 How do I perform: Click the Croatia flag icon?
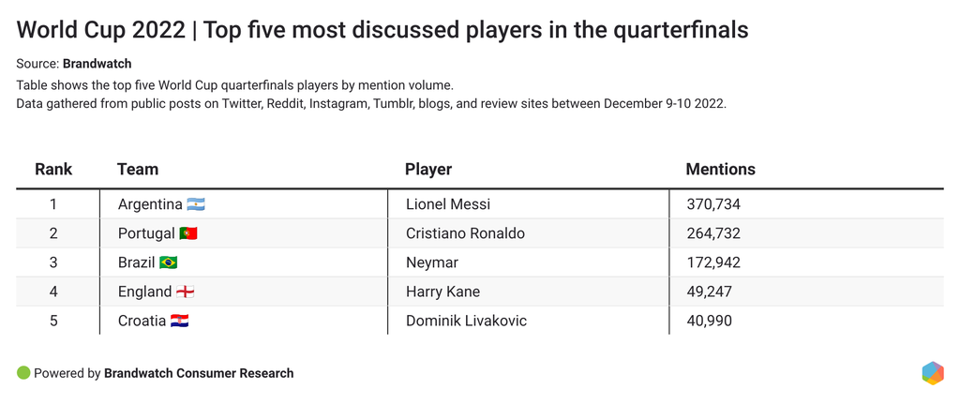click(180, 321)
